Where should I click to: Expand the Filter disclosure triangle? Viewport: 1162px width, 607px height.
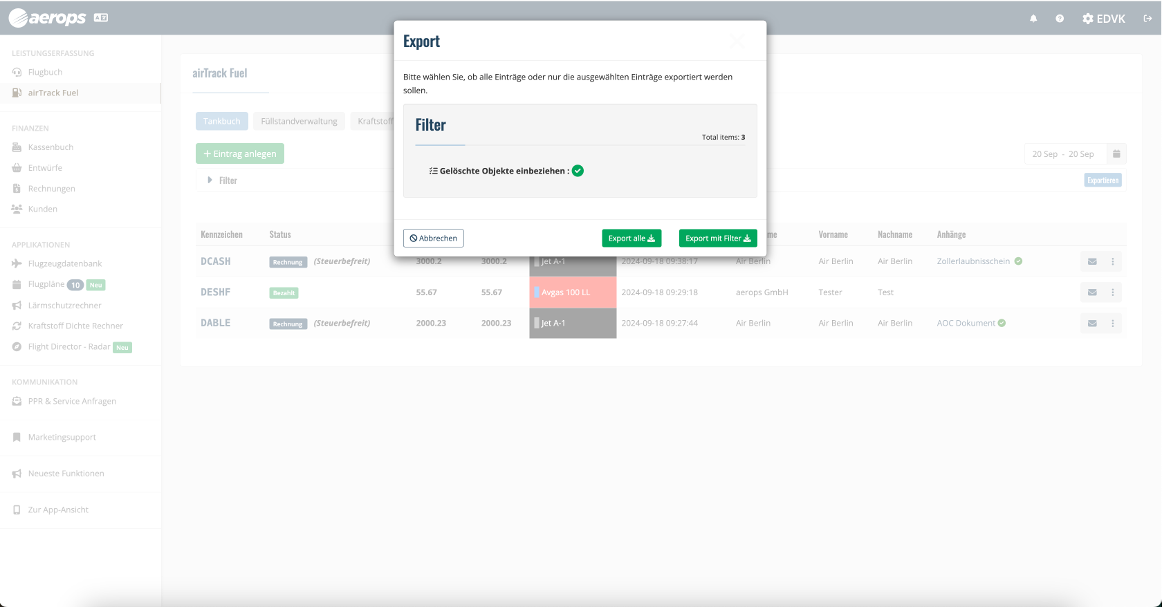(210, 180)
